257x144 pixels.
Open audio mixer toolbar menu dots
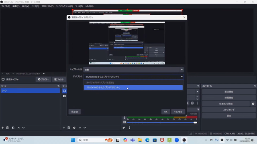coord(129,128)
